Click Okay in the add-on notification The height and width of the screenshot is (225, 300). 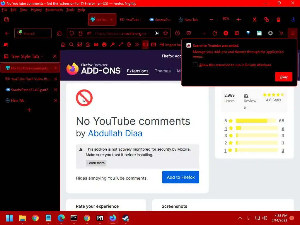[x=284, y=77]
